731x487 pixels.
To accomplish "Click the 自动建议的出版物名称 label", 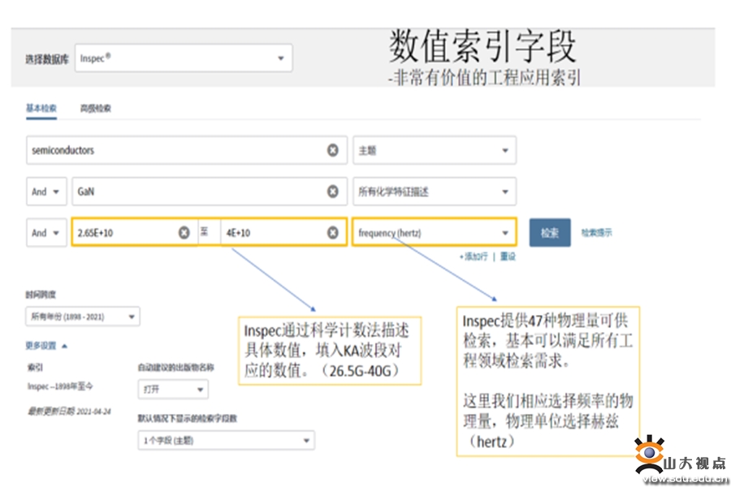I will point(175,367).
